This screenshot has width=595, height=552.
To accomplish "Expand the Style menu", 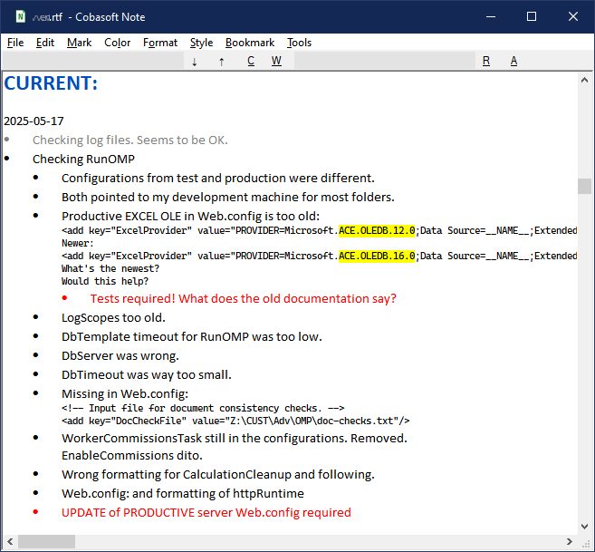I will pyautogui.click(x=201, y=43).
